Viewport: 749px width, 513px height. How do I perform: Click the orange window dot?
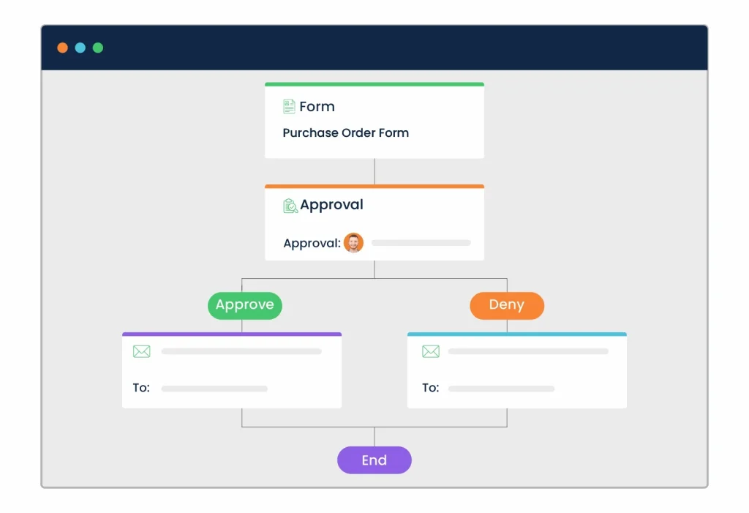pos(63,48)
